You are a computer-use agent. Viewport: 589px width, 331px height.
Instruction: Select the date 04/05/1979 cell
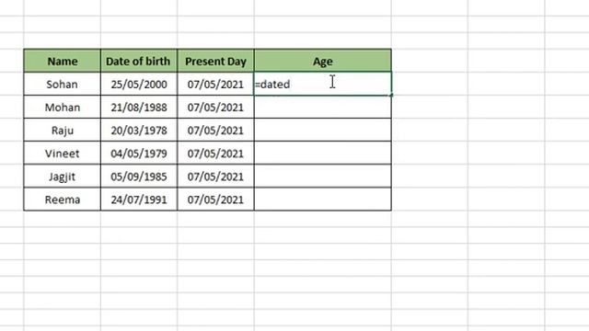pos(139,153)
